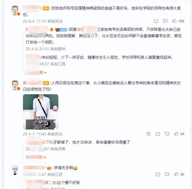Click the orange verified badge on the reply author
The height and width of the screenshot is (189, 192).
[52, 30]
